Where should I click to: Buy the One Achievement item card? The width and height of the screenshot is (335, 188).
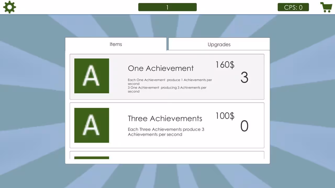tap(167, 77)
